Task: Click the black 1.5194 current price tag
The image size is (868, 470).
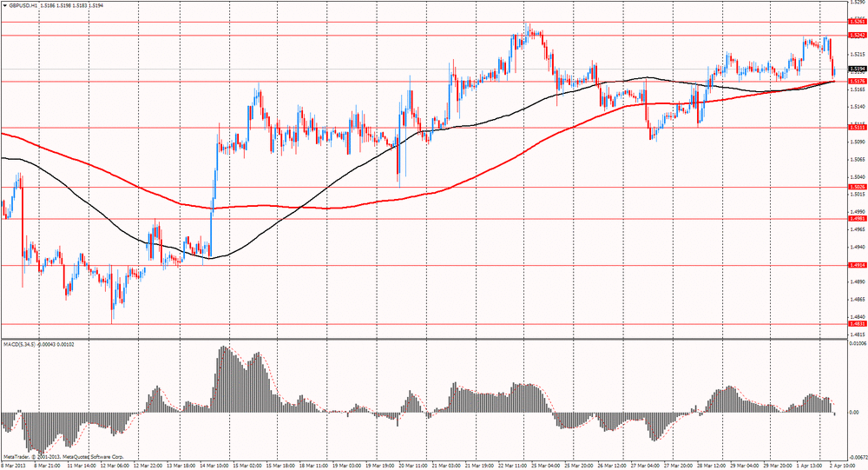Action: coord(857,70)
